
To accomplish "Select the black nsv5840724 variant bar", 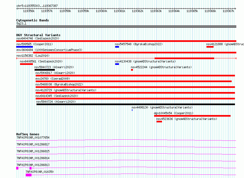I will coord(136,104).
